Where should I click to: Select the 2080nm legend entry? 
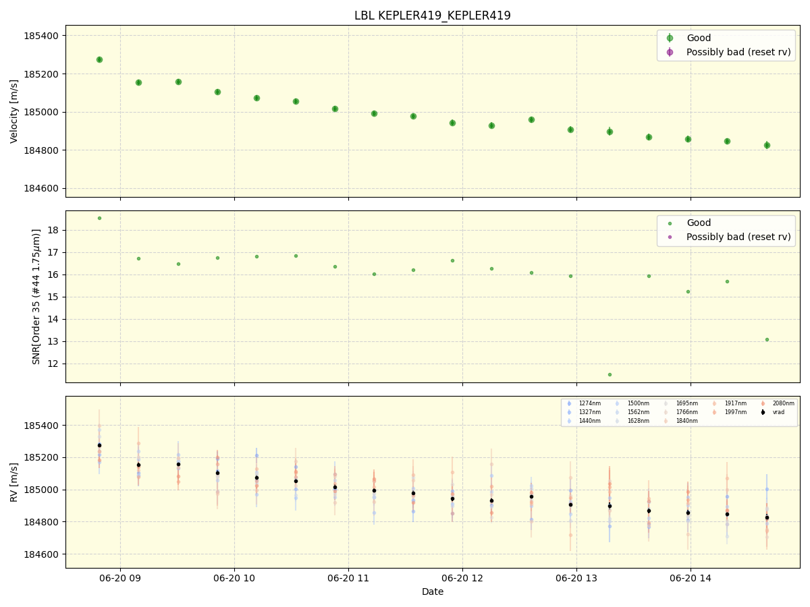tap(784, 403)
